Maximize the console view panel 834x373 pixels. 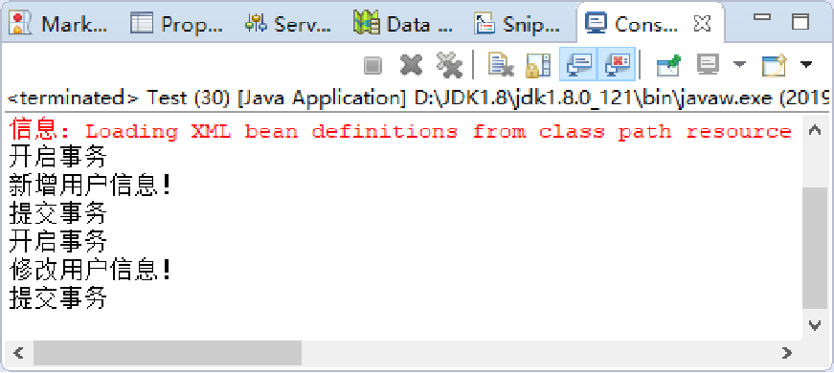(x=800, y=22)
